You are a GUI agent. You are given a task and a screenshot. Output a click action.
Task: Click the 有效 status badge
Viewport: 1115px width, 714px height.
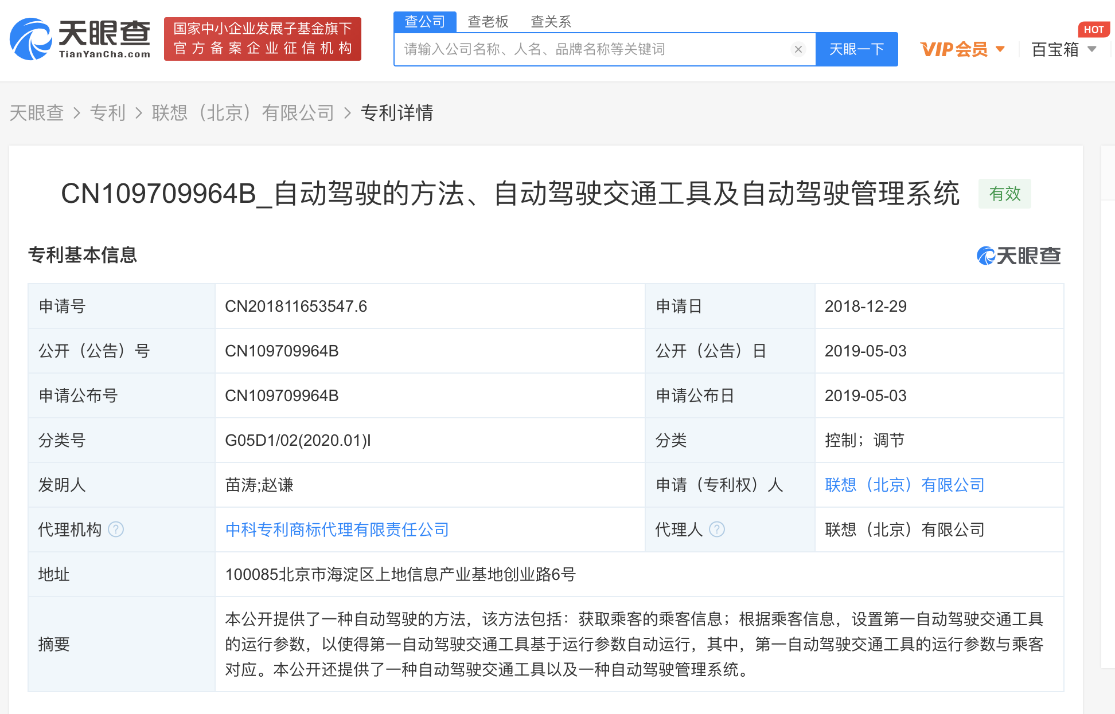coord(1004,194)
